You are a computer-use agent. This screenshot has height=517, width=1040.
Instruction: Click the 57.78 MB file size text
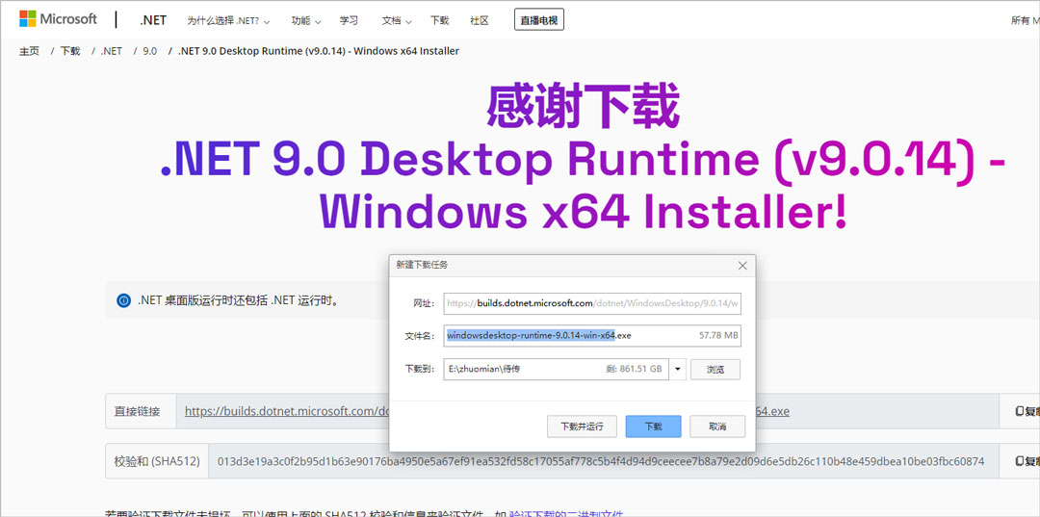(x=718, y=335)
